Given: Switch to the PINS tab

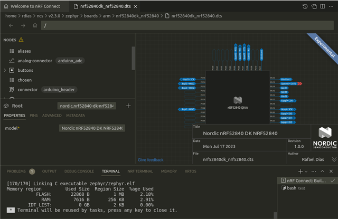Looking at the screenshot, I should tap(34, 116).
